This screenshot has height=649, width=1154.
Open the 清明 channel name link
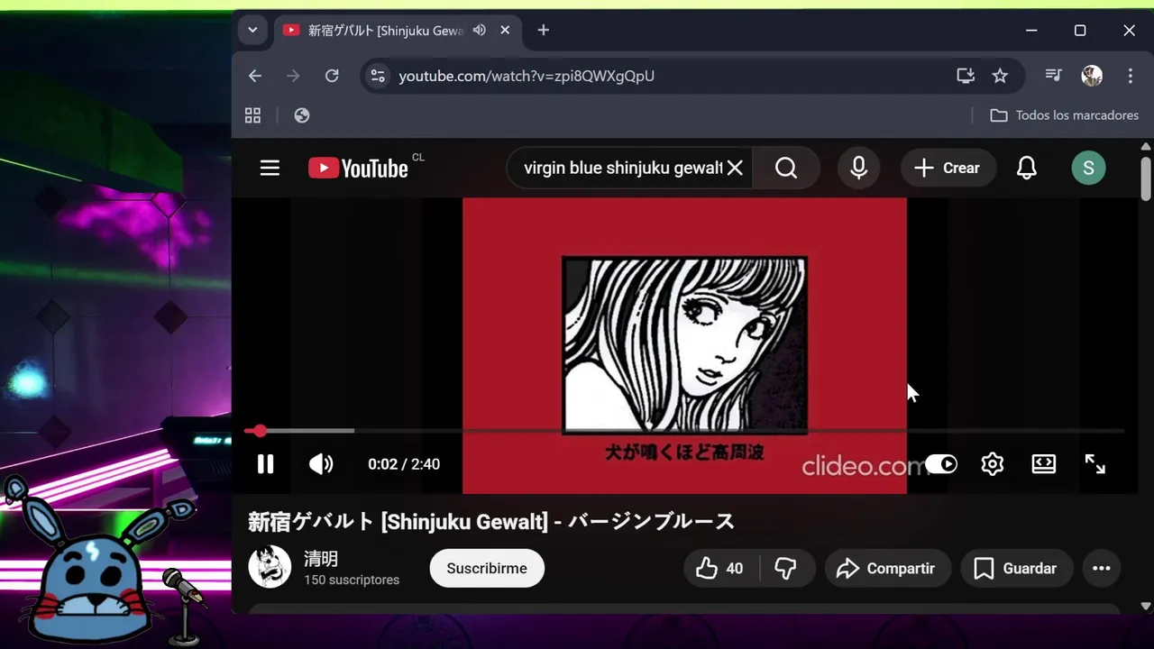[321, 559]
